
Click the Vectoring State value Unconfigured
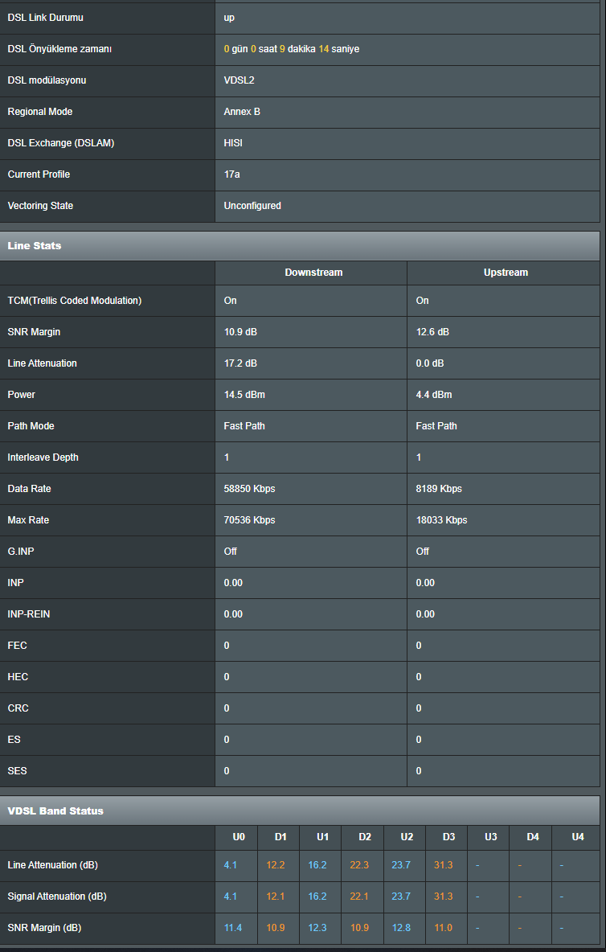click(x=252, y=206)
